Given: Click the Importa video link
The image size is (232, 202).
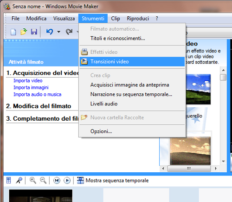Looking at the screenshot, I should [28, 81].
